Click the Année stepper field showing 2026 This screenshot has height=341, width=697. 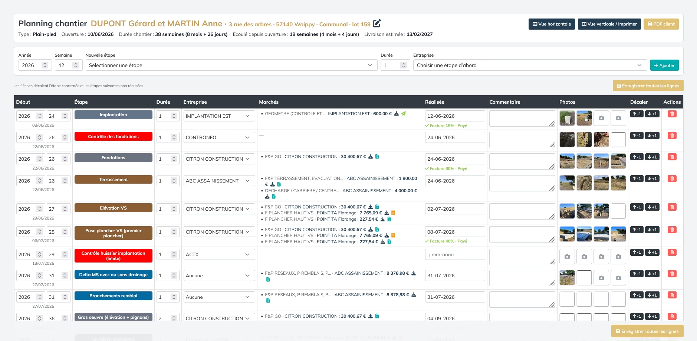pyautogui.click(x=35, y=65)
